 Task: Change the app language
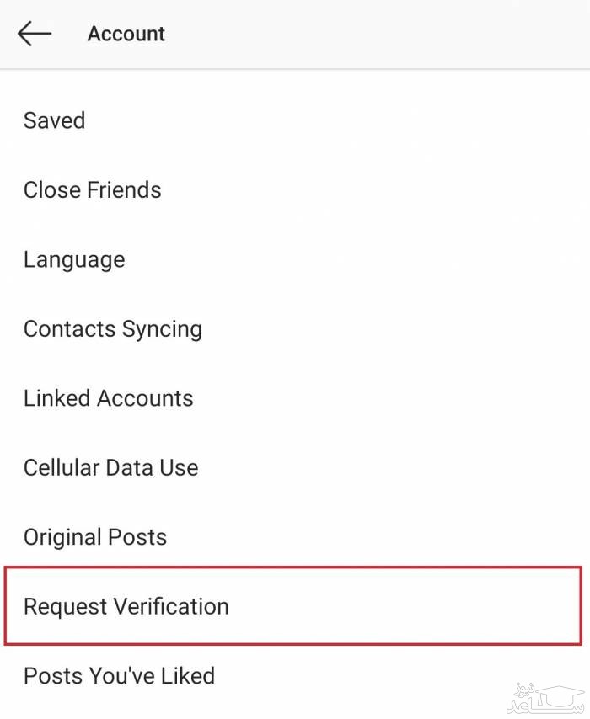coord(74,259)
